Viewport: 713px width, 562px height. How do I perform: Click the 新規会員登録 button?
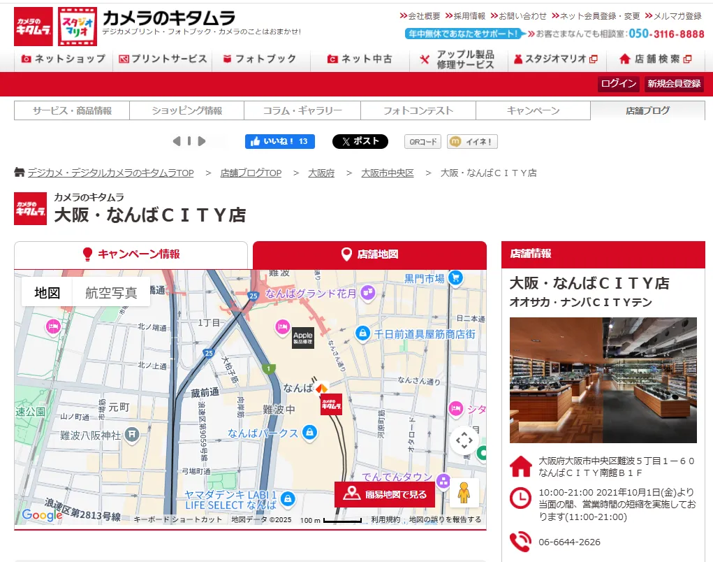[674, 84]
